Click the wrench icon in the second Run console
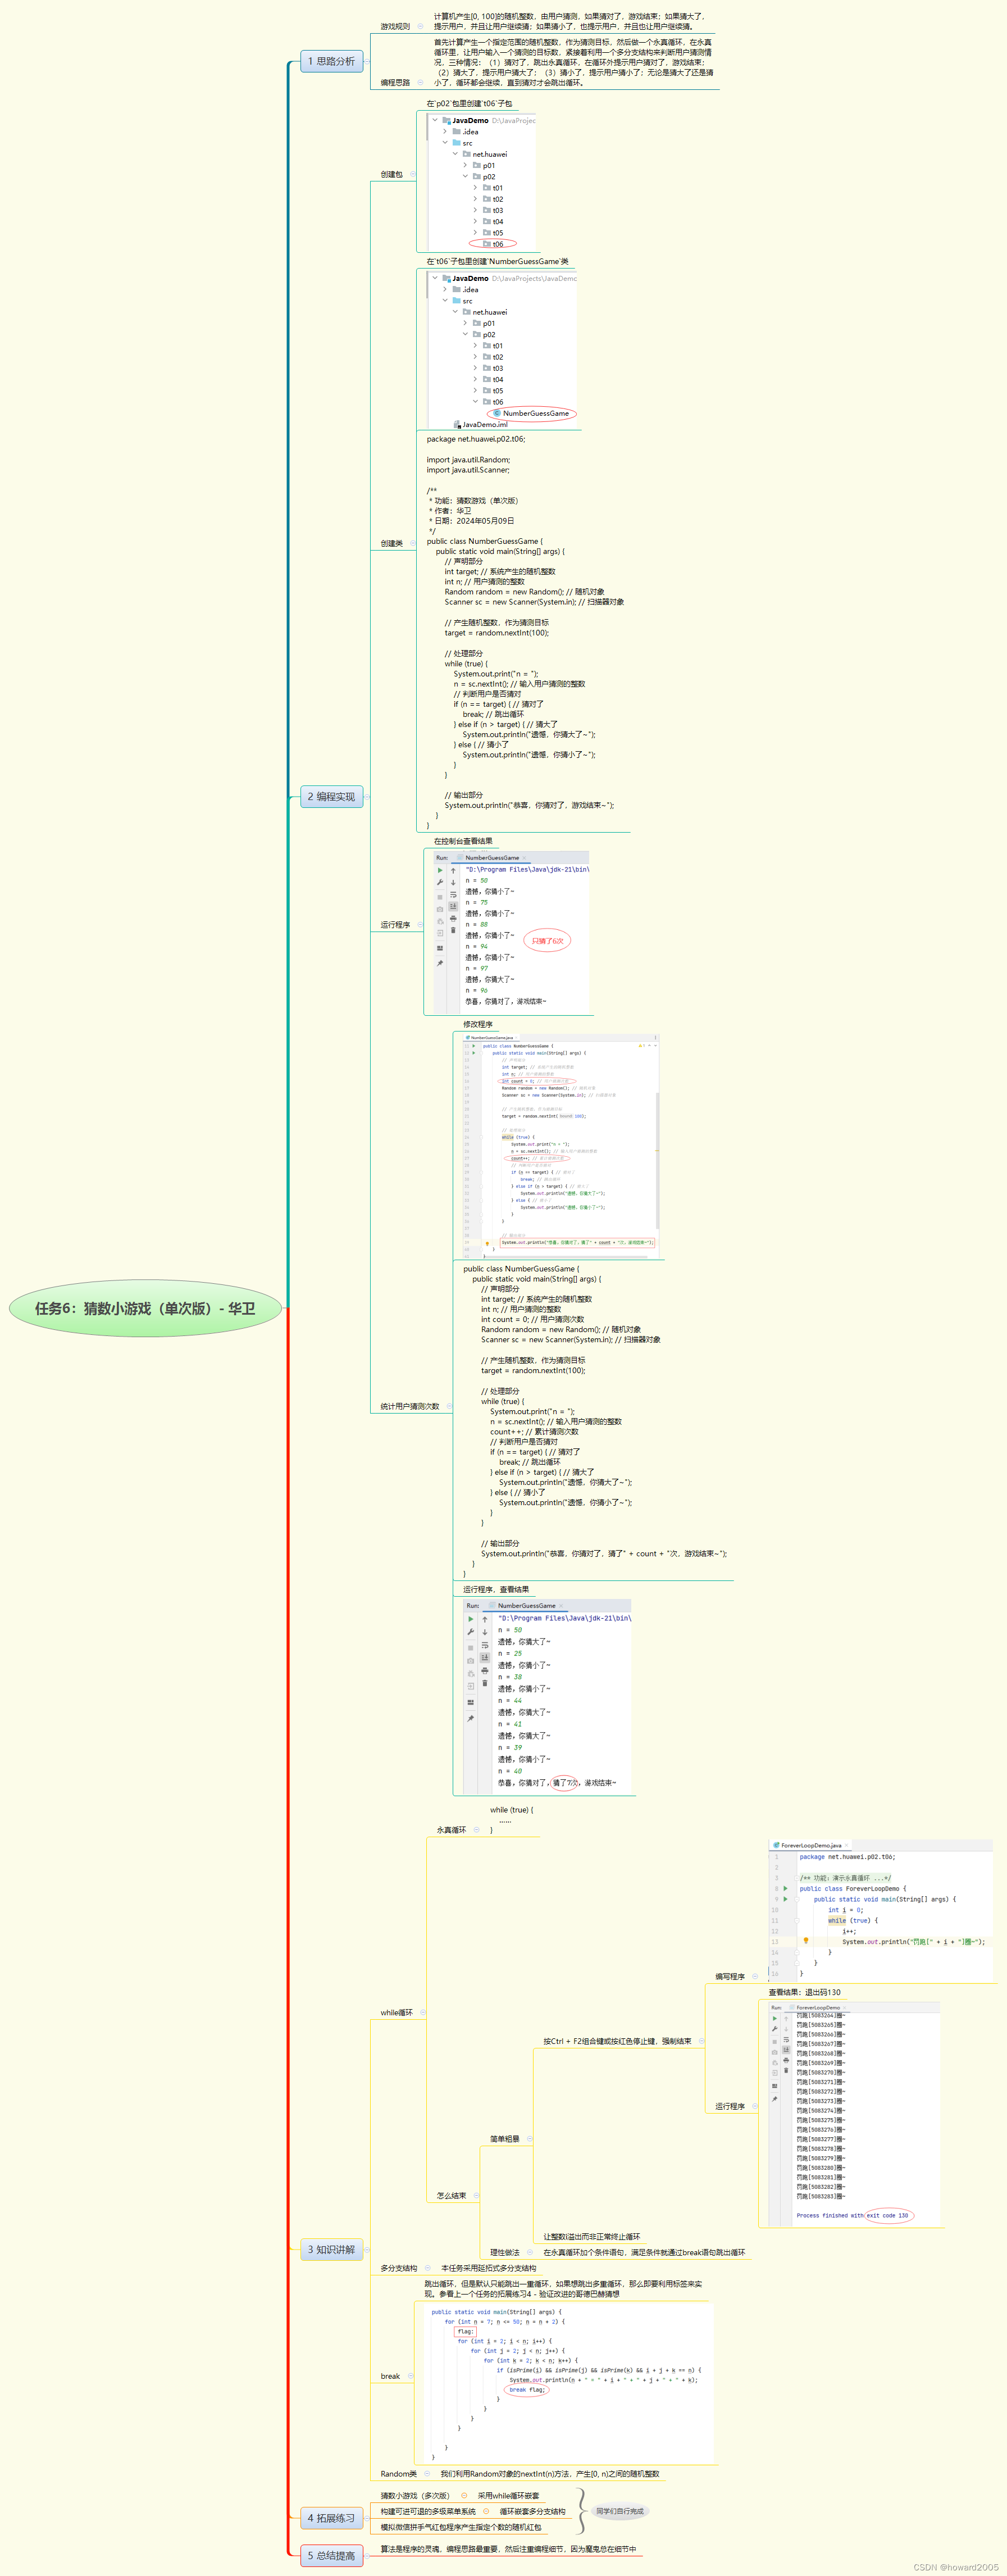Viewport: 1007px width, 2576px height. point(471,1632)
